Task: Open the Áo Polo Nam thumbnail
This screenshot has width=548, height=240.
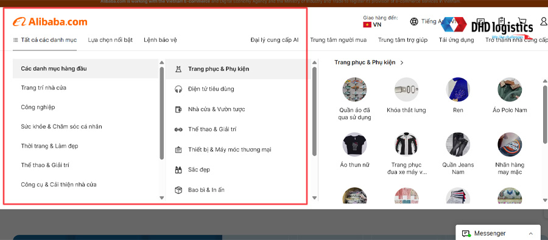Action: click(510, 90)
